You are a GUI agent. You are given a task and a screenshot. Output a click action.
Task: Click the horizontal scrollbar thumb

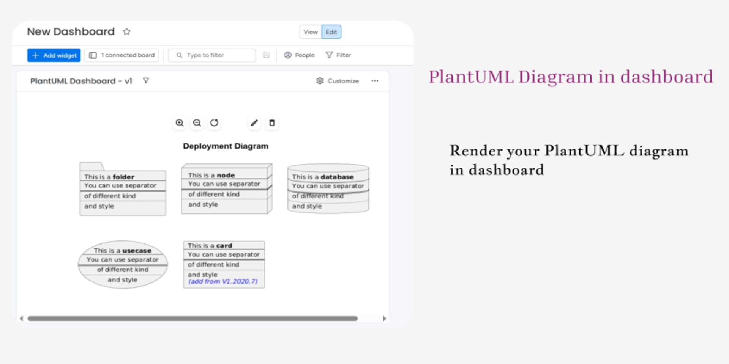pos(193,318)
